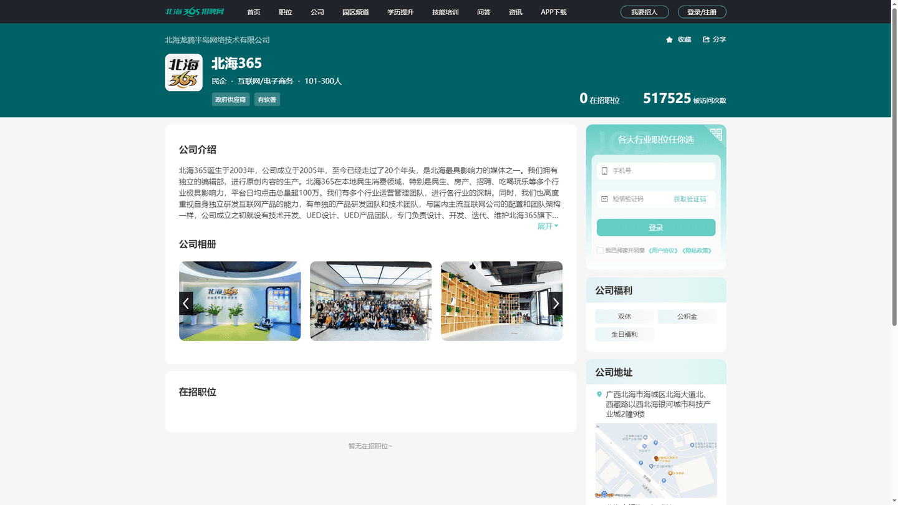Open 职位 in top navigation
This screenshot has width=898, height=505.
(285, 12)
